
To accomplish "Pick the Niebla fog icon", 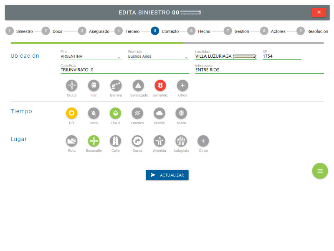I will point(159,113).
